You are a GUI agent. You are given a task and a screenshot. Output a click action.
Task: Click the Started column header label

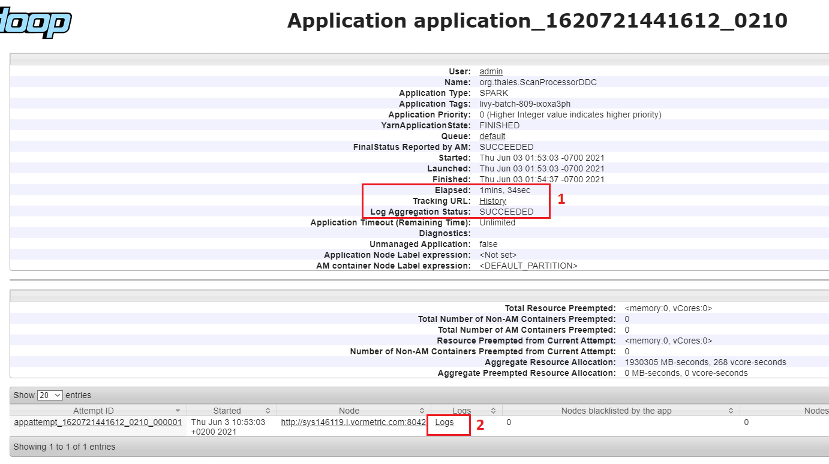tap(227, 411)
